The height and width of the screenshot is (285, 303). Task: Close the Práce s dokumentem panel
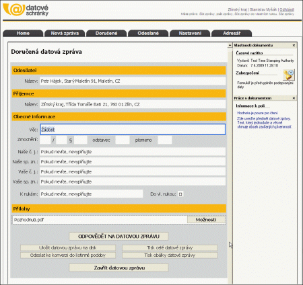294,98
